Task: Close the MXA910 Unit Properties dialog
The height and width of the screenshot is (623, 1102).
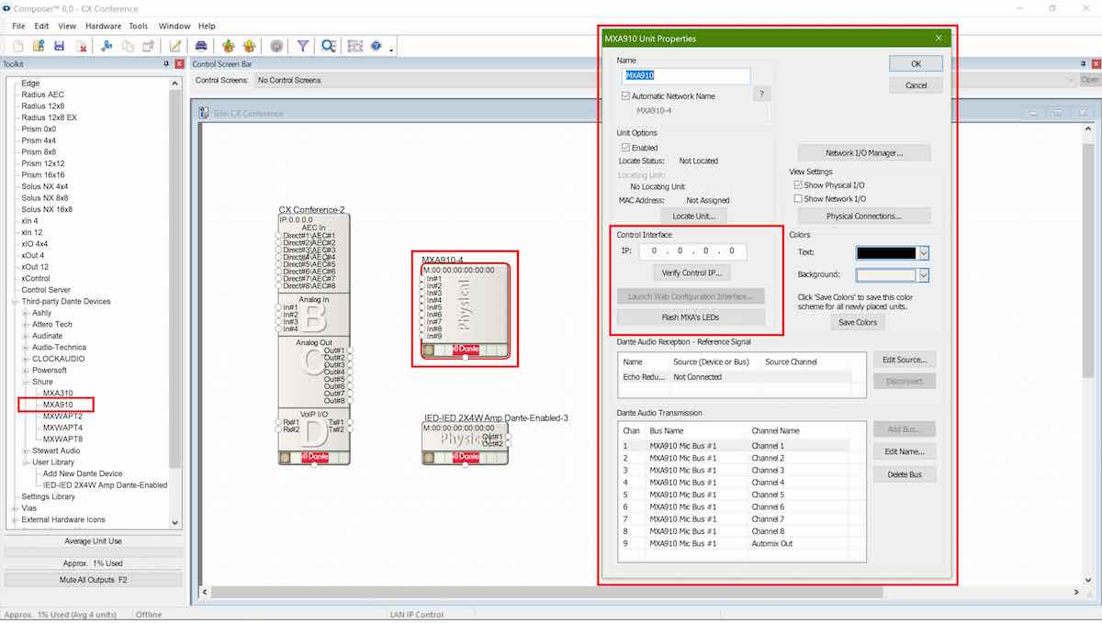Action: 939,39
